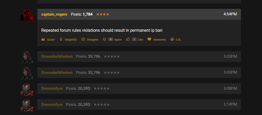View the 1 Like reaction count
This screenshot has height=115, width=262.
click(134, 39)
